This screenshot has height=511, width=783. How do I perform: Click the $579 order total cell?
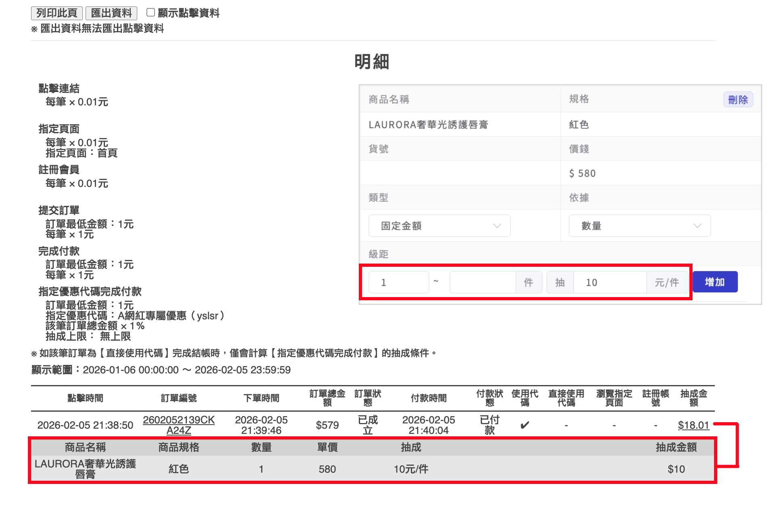point(327,425)
